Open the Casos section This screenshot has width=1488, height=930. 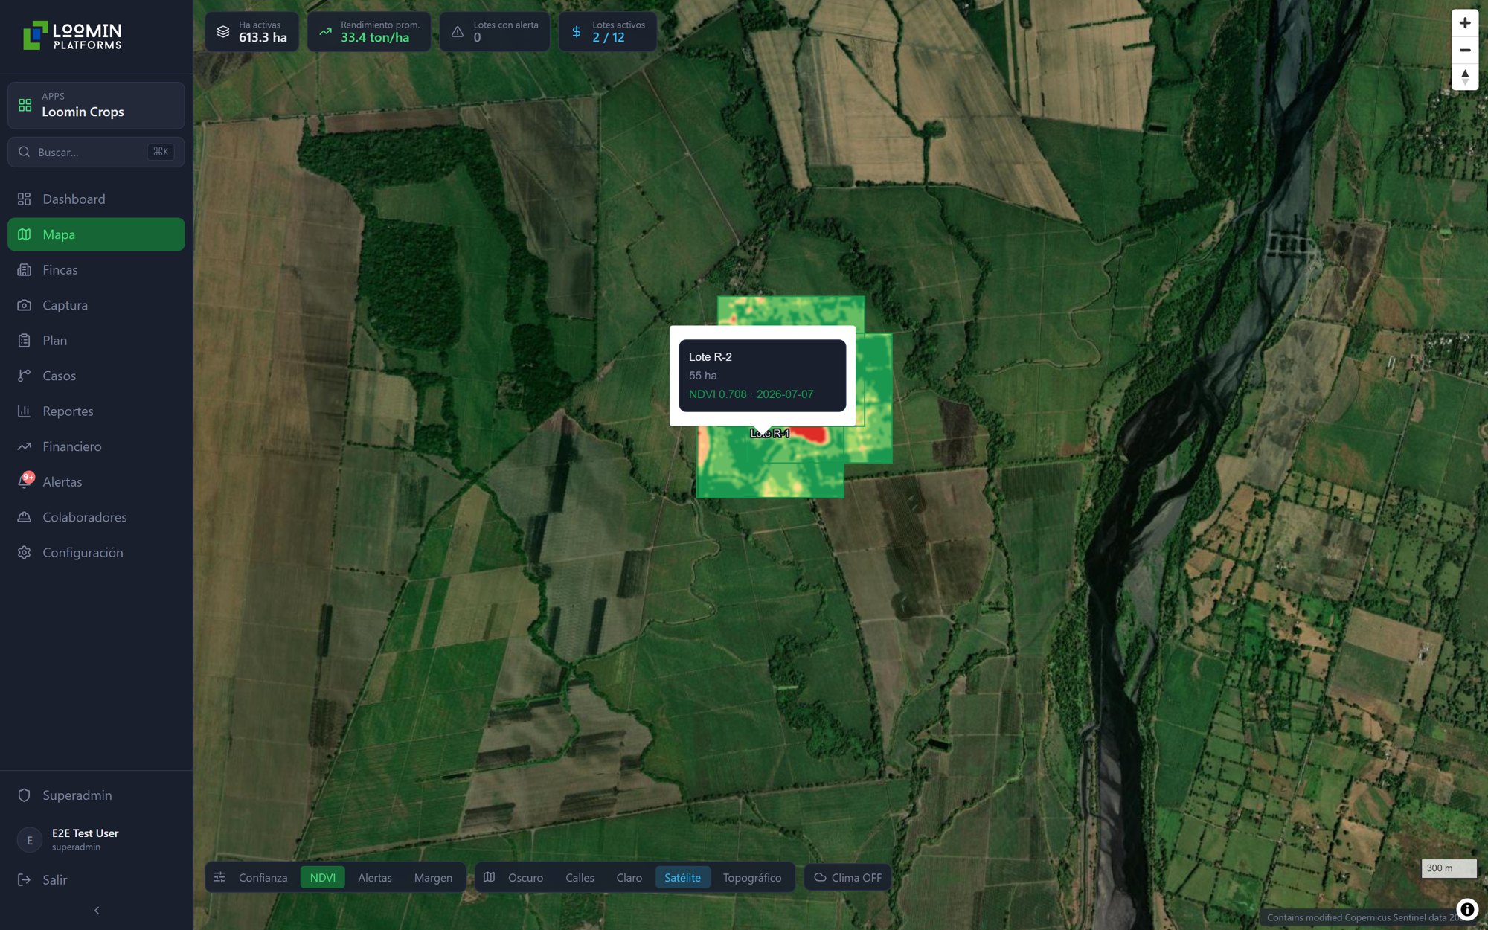coord(96,376)
